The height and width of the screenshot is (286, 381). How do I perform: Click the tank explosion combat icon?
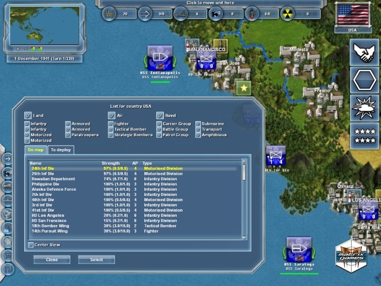coord(365,108)
